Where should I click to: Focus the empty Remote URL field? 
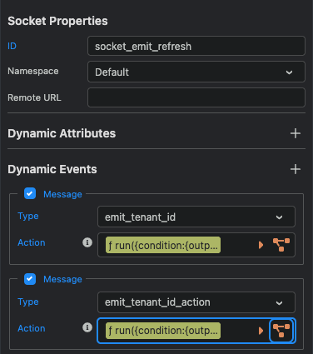(196, 97)
